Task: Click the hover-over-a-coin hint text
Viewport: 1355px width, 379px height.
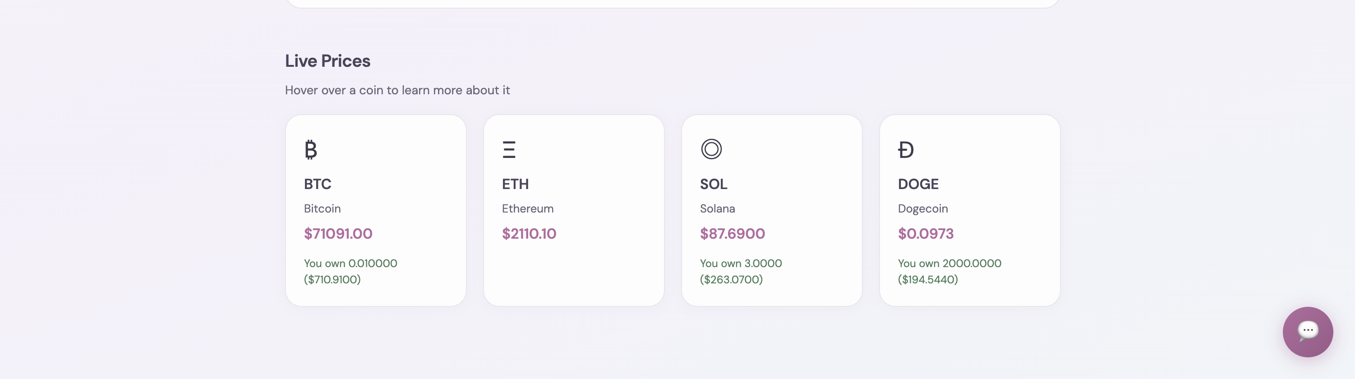Action: pos(398,90)
